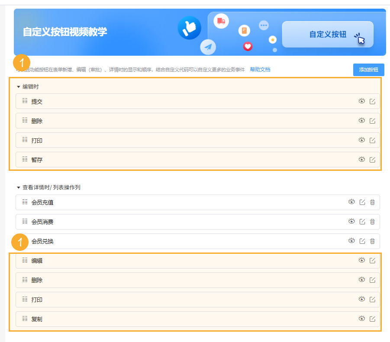The width and height of the screenshot is (390, 342).
Task: Click the delete trash icon for 会员充值
Action: (x=372, y=202)
